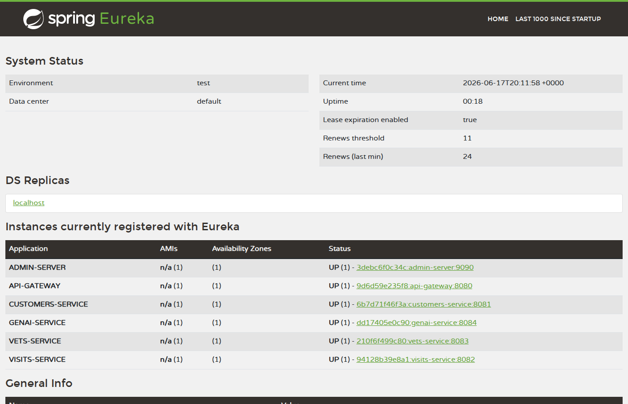Click the UP (1) status for API-GATEWAY
The width and height of the screenshot is (628, 404).
[x=339, y=286]
